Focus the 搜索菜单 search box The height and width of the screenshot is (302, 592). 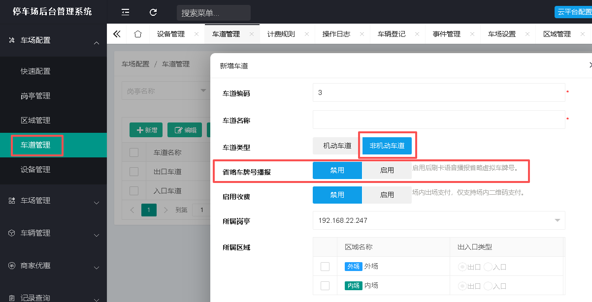pyautogui.click(x=214, y=13)
